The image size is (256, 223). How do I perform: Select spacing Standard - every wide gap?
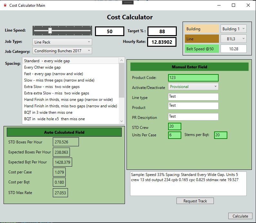click(x=71, y=61)
